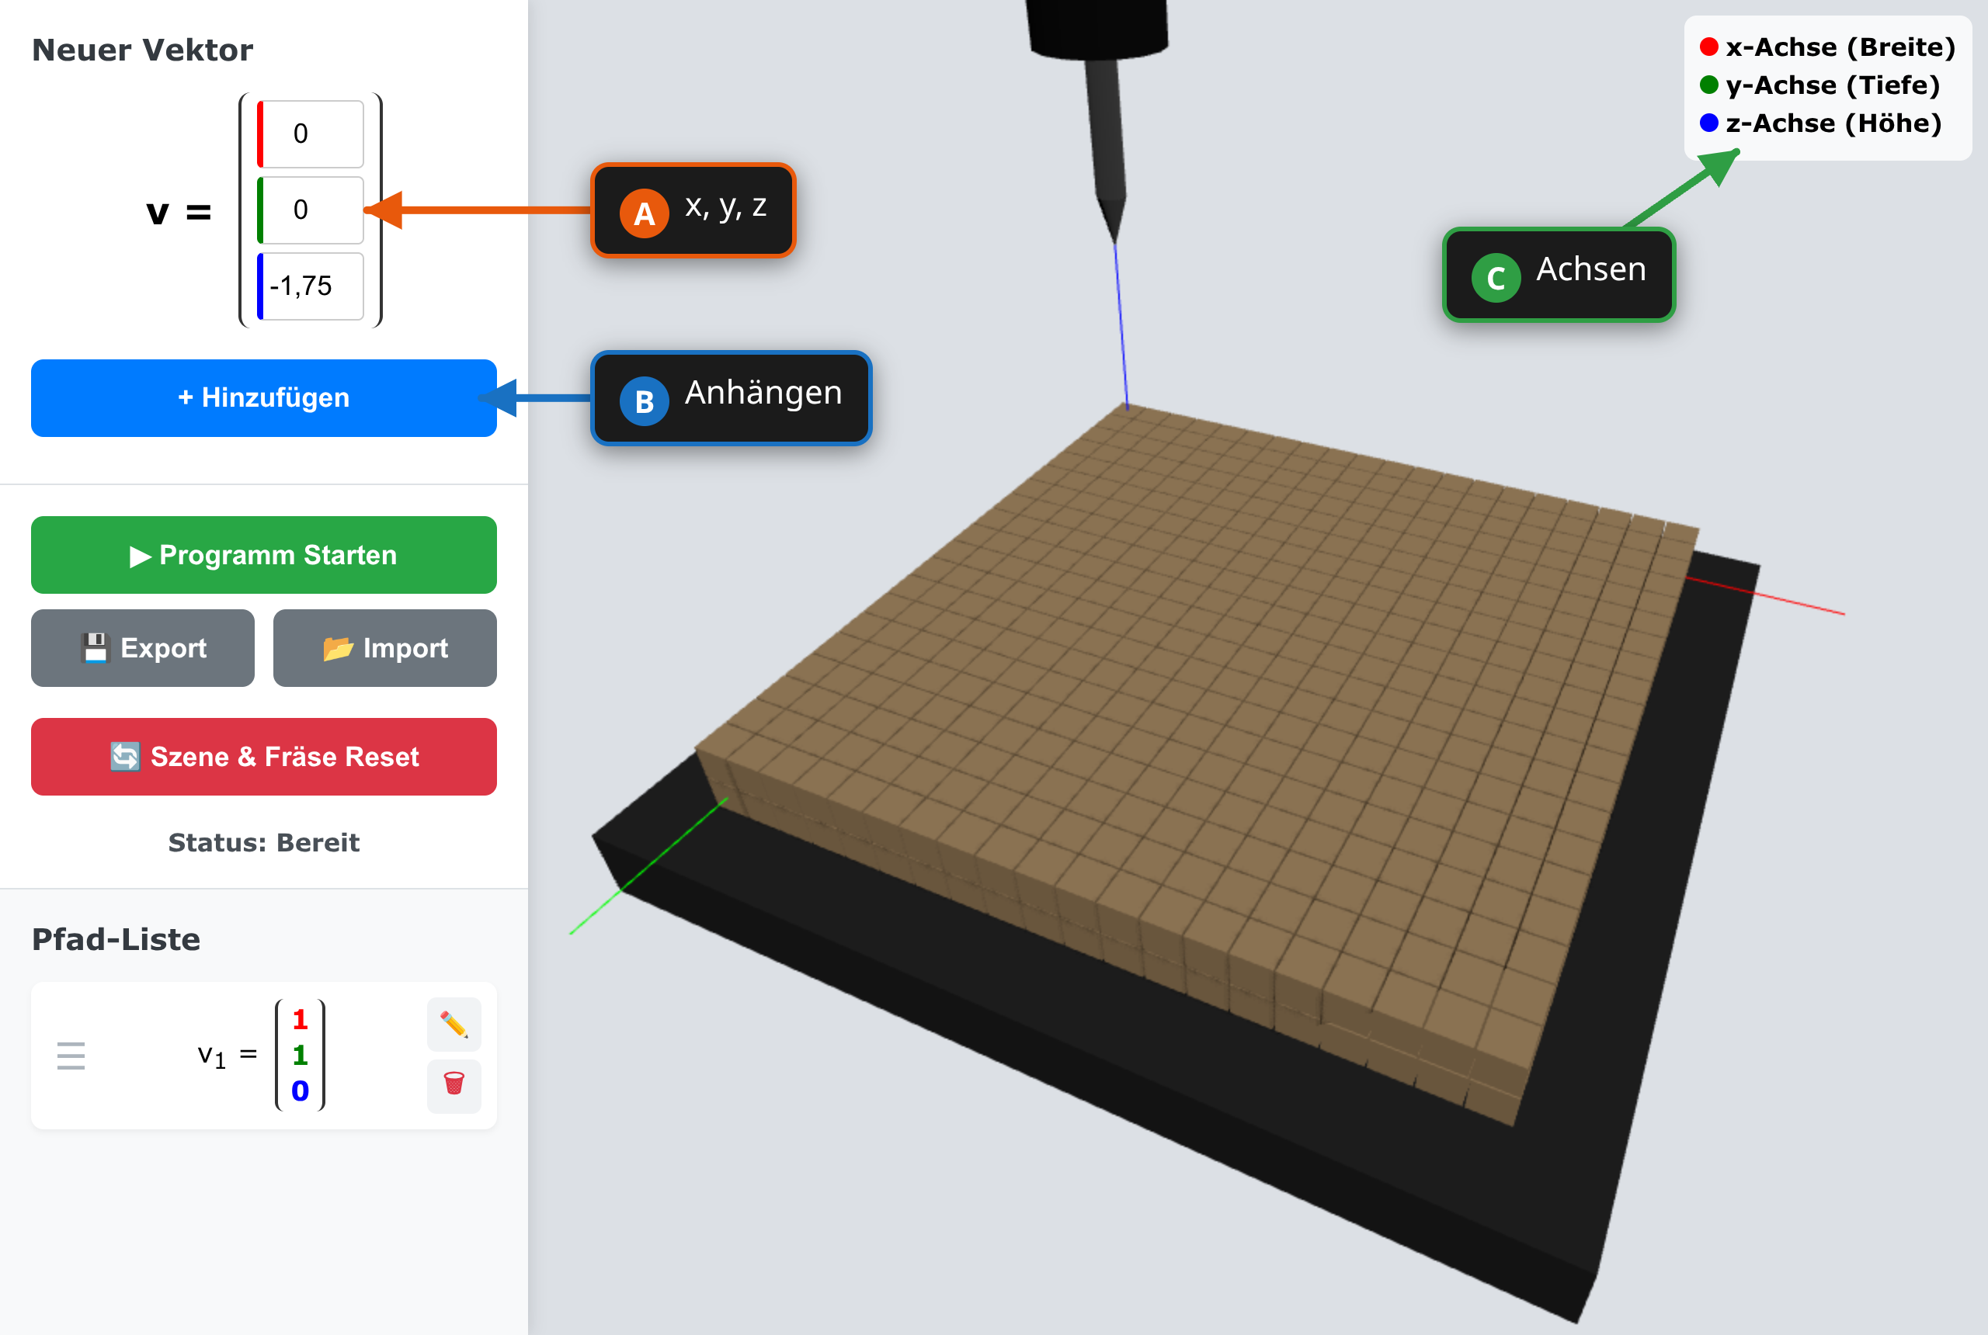Grab the drag handle of vector v1
This screenshot has height=1335, width=1988.
tap(71, 1056)
